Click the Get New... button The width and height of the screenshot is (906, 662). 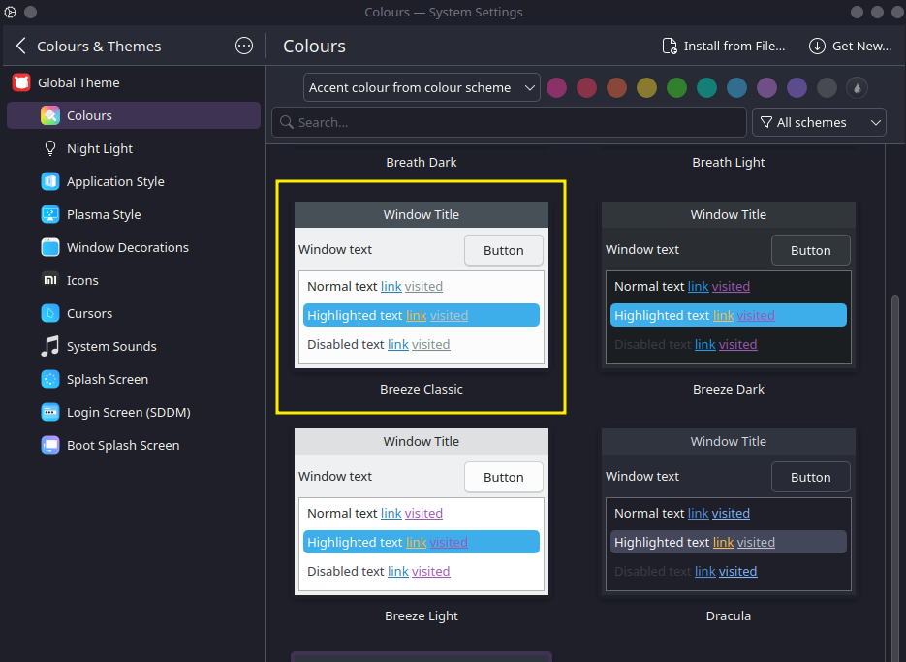point(851,46)
